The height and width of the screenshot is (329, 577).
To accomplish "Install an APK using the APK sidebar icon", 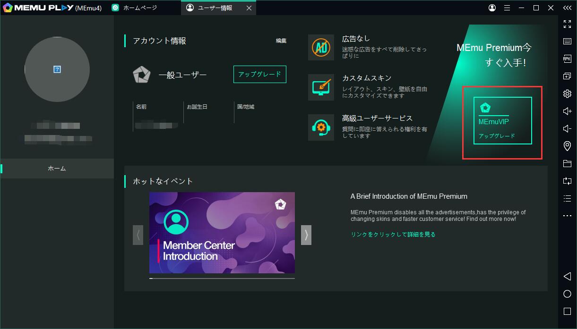I will (567, 59).
